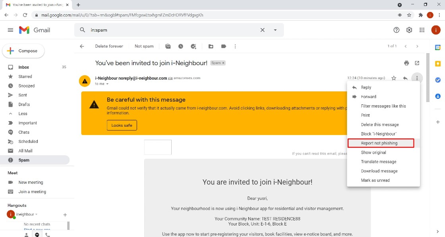The width and height of the screenshot is (445, 237).
Task: Open the Snoozed folder
Action: (x=35, y=86)
